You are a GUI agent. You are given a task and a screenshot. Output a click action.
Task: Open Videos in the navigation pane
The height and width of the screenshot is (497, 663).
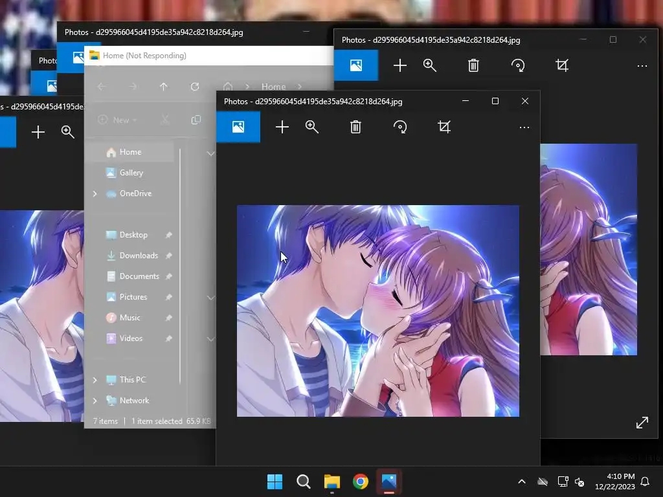132,338
